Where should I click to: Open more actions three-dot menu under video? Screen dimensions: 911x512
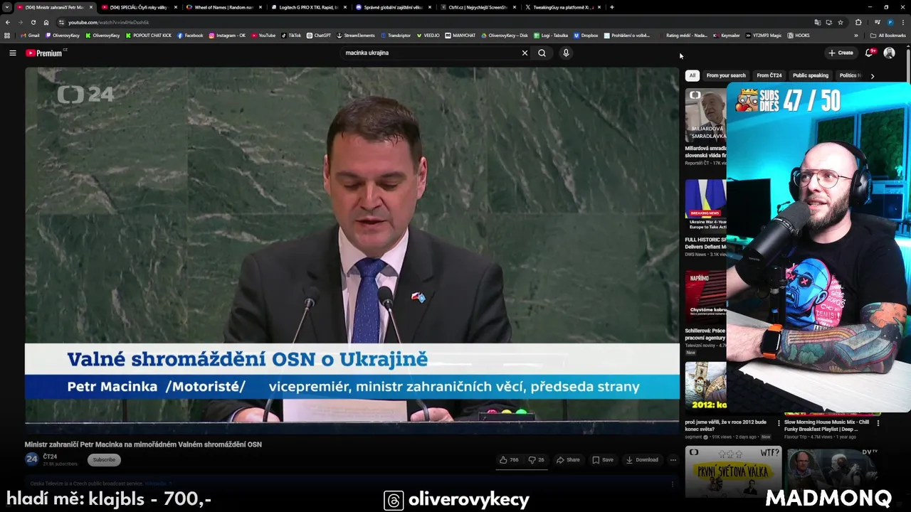[x=673, y=460]
